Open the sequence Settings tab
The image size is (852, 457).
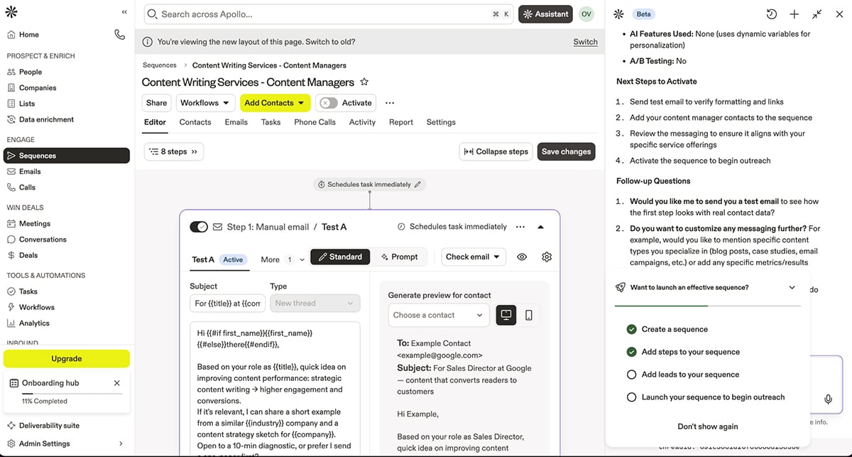[441, 122]
